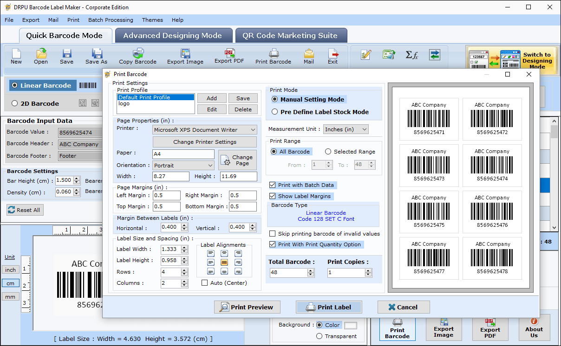Click the New toolbar icon

[16, 56]
